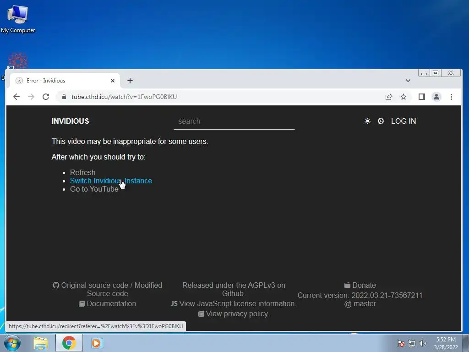Open Released under the AGPLv3 link
The width and height of the screenshot is (469, 352).
click(x=234, y=289)
